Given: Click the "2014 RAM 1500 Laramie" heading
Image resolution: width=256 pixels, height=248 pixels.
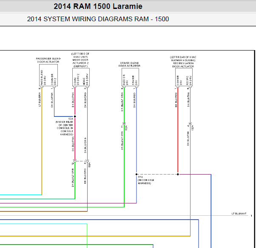Looking at the screenshot, I should click(x=98, y=6).
